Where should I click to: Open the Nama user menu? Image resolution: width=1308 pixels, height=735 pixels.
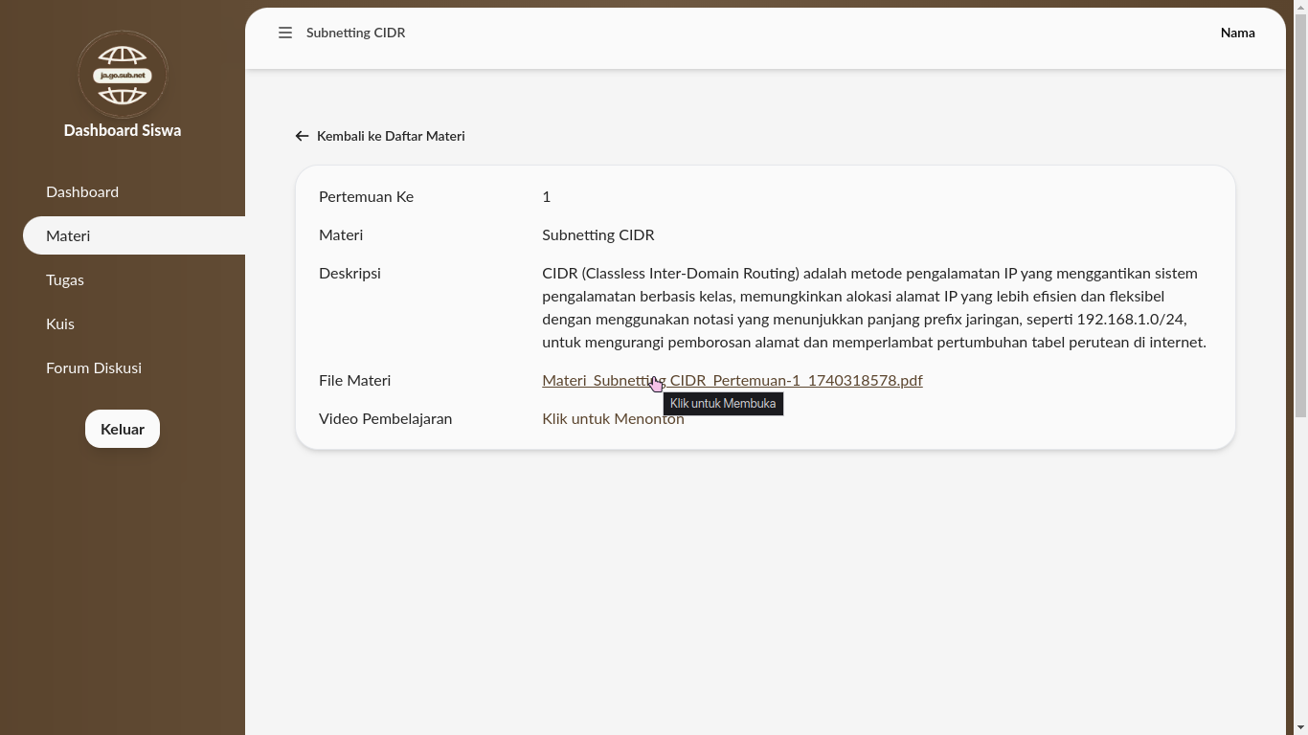coord(1237,33)
